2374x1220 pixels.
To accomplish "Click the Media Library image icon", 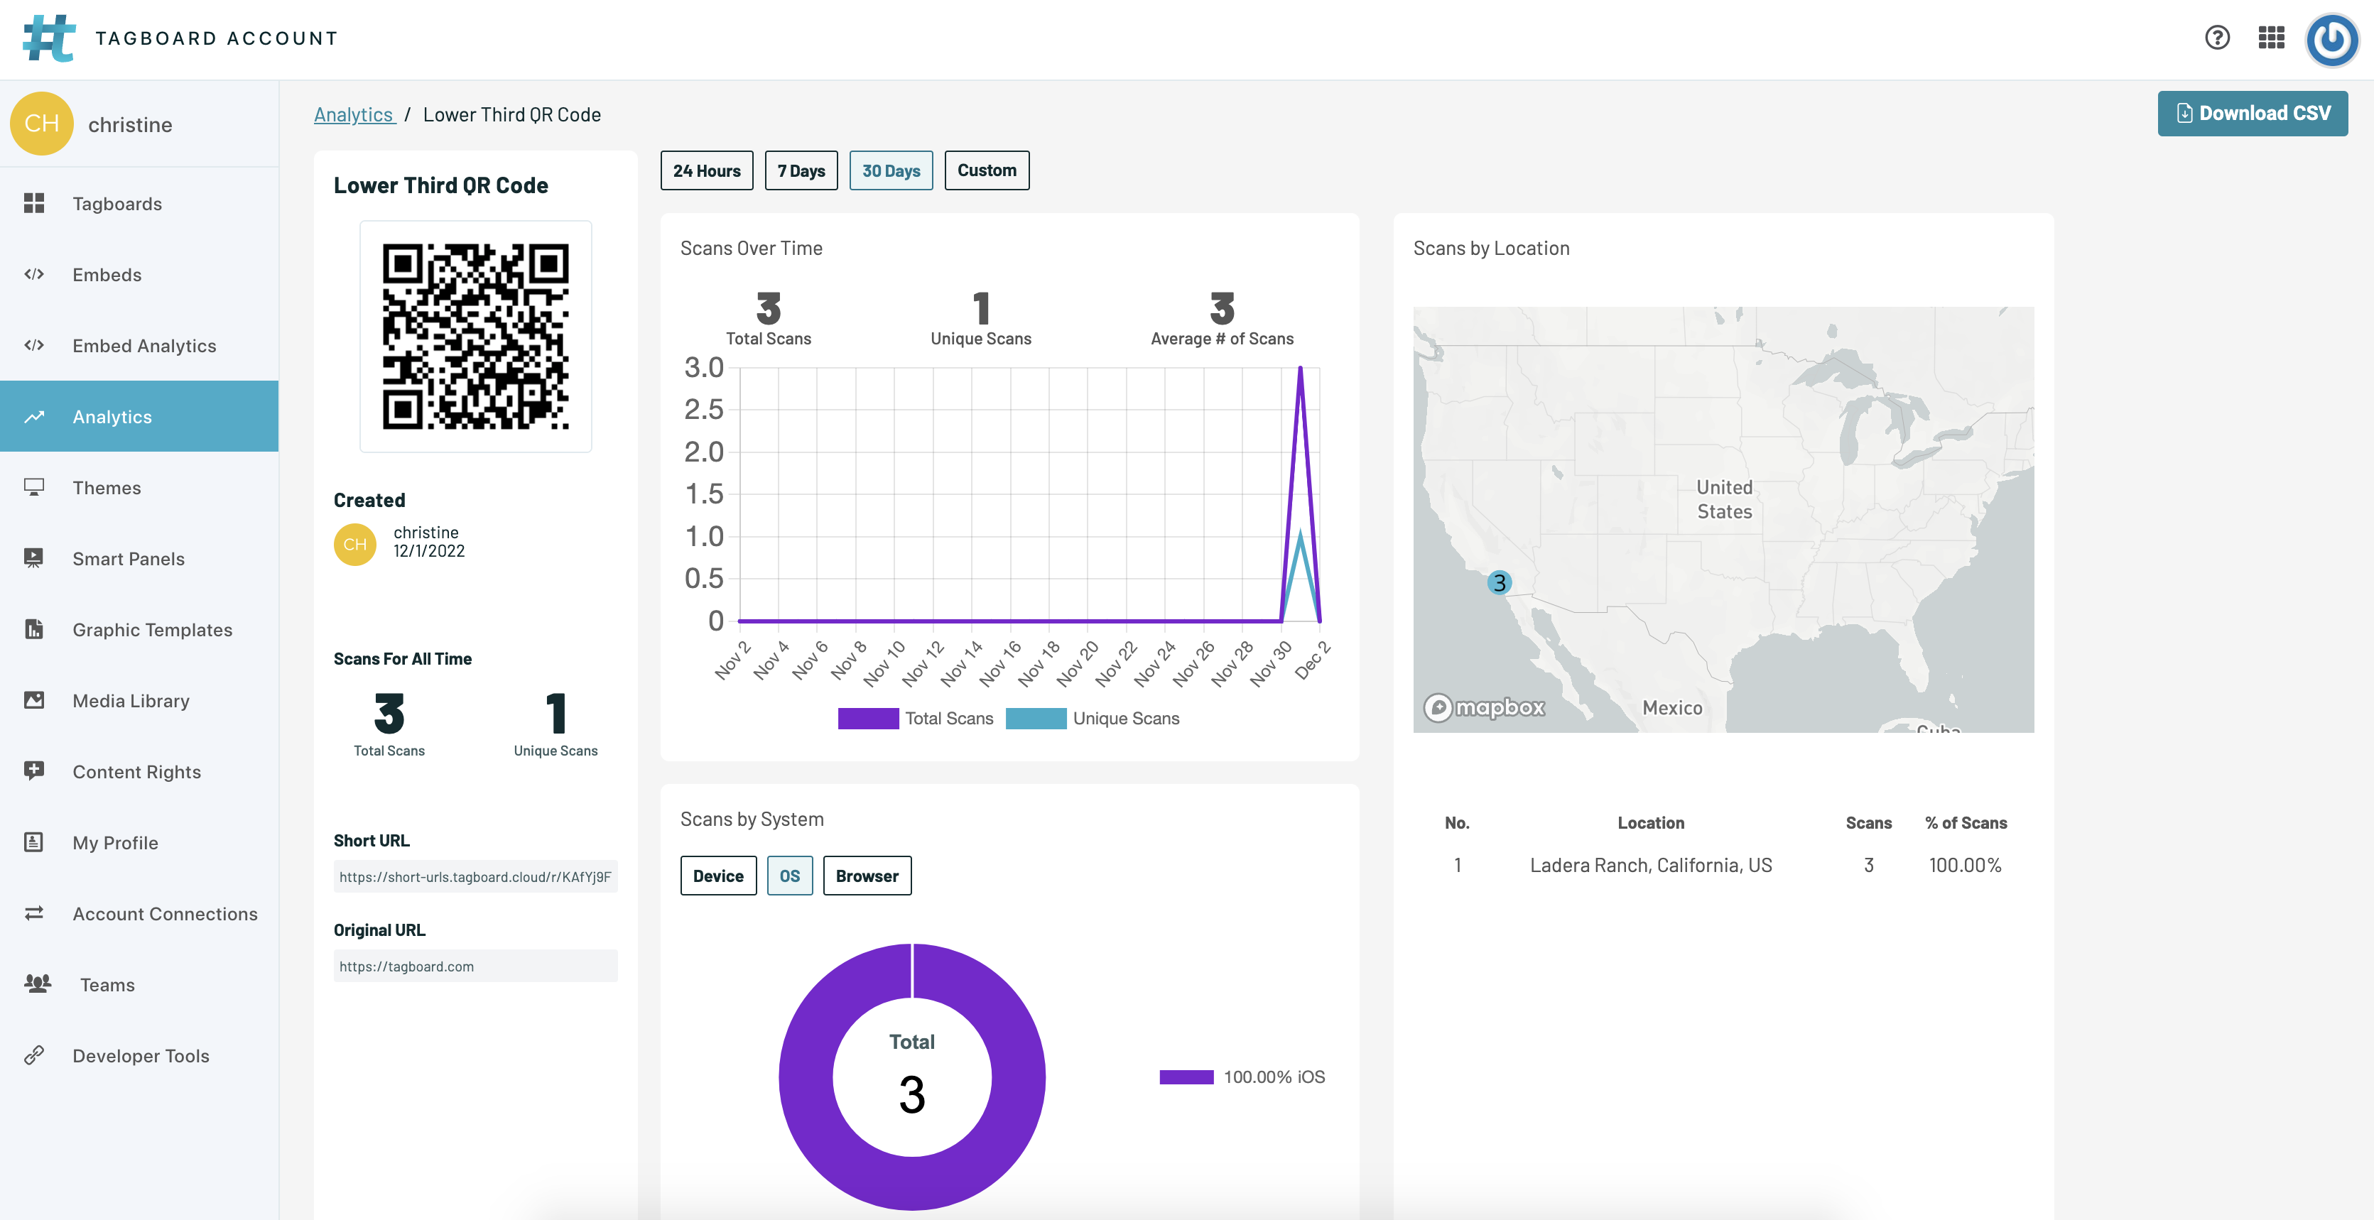I will pyautogui.click(x=34, y=700).
